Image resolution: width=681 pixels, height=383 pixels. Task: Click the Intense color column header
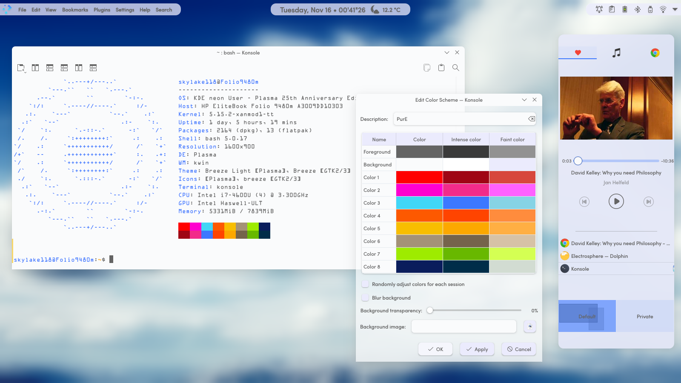(466, 140)
